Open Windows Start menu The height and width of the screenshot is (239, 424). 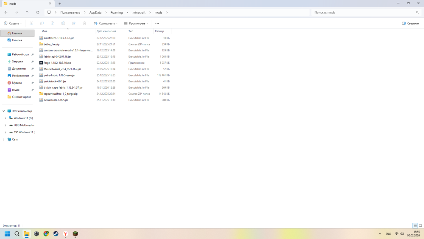point(7,234)
